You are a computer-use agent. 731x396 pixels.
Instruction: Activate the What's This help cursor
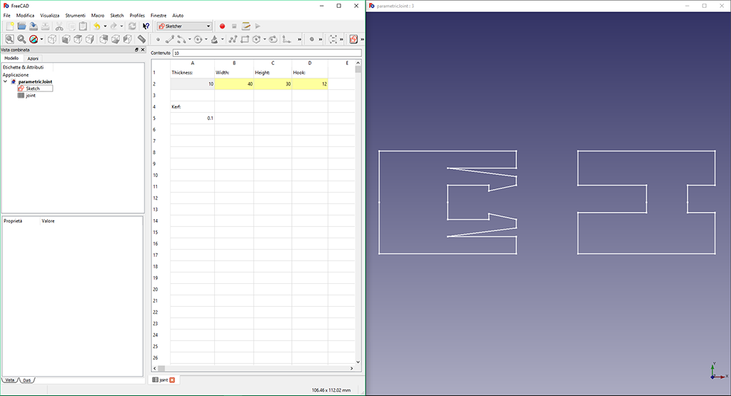tap(146, 26)
